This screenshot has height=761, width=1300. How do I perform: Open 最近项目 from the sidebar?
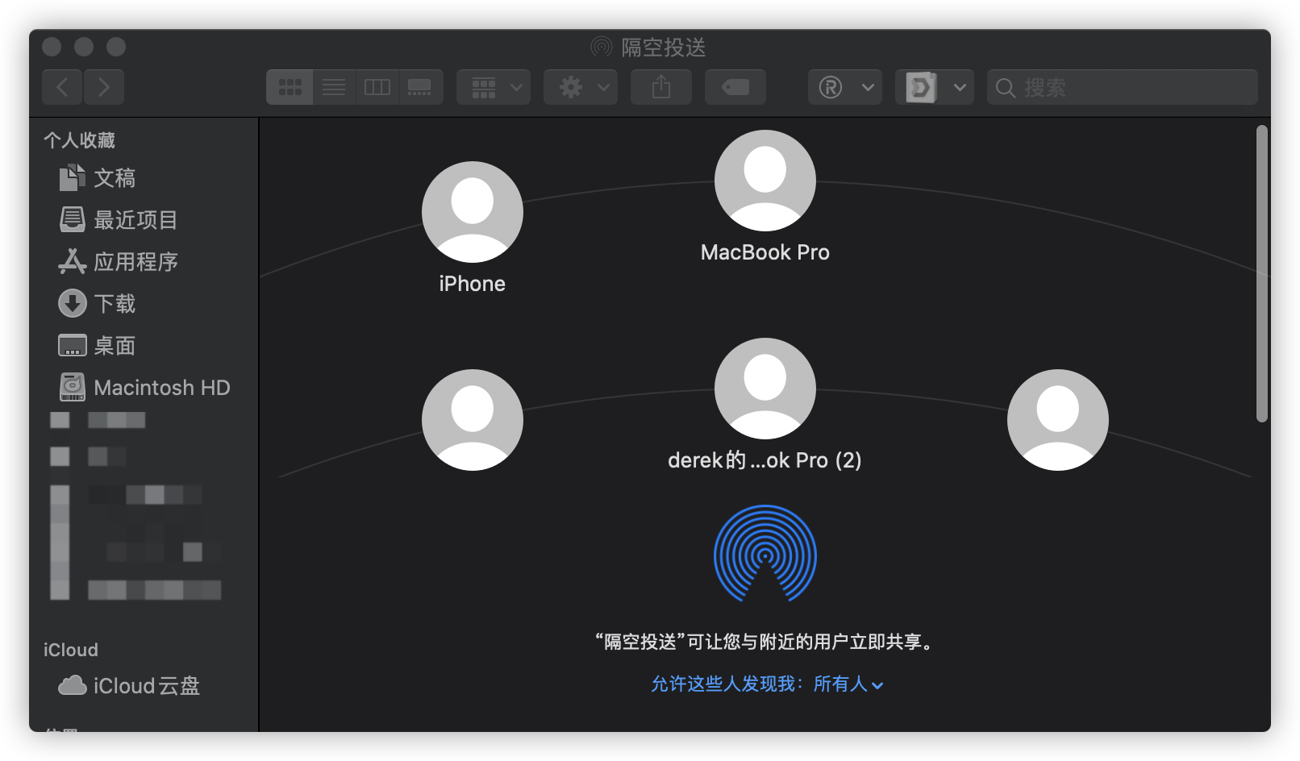tap(135, 220)
